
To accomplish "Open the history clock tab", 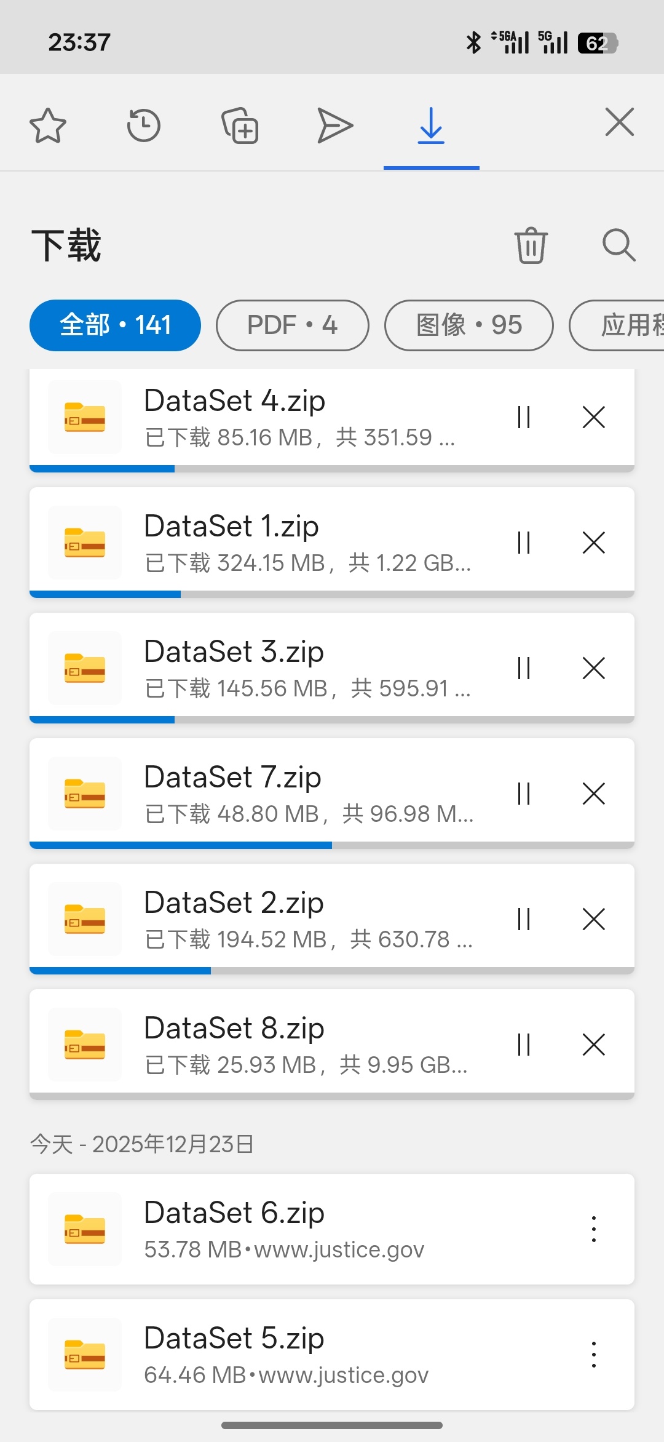I will tap(144, 125).
